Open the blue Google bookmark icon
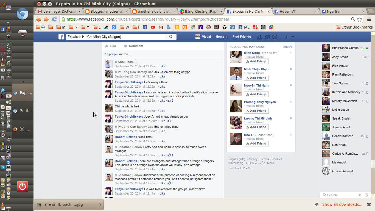This screenshot has height=211, width=375. point(114,27)
